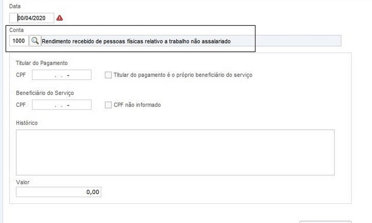Focus the Histórico text area

pyautogui.click(x=175, y=152)
